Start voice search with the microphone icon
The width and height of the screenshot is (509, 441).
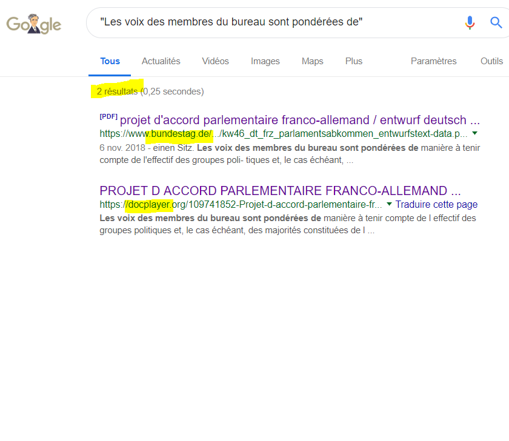click(x=470, y=23)
